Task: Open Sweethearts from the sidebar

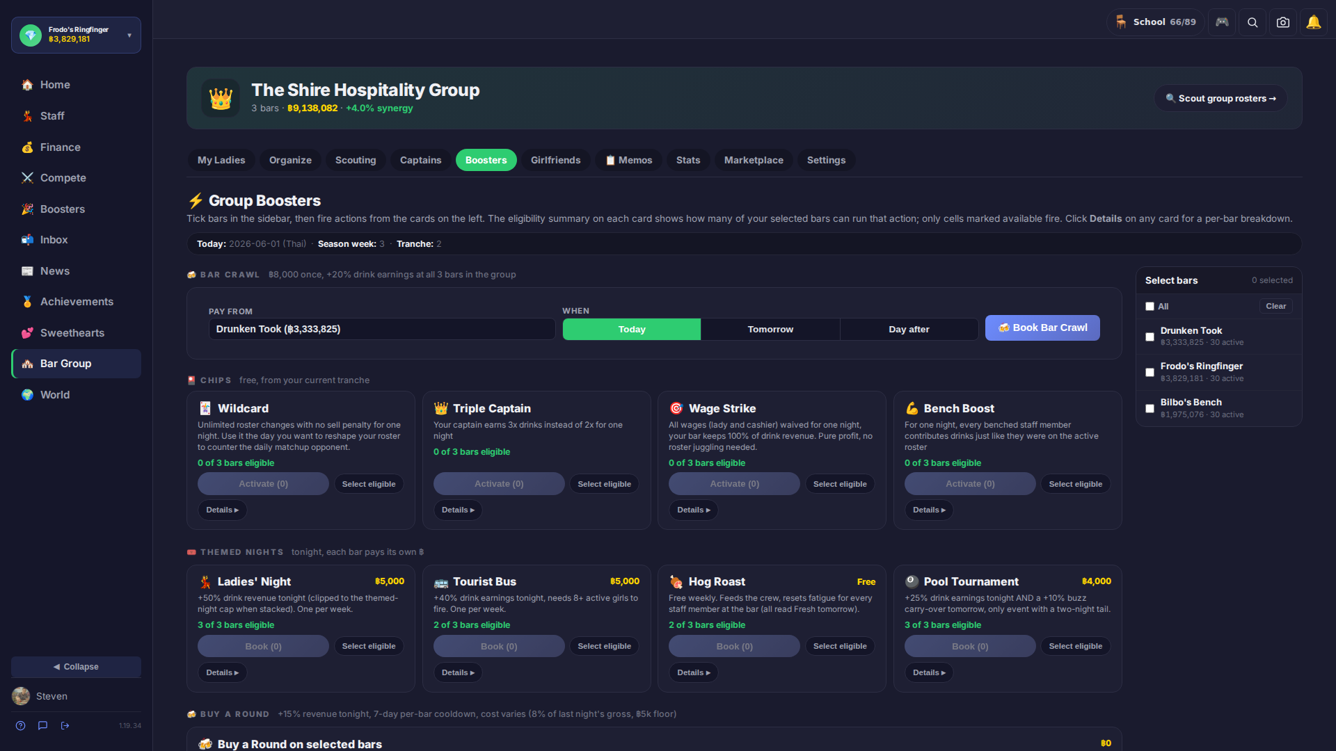Action: [76, 333]
